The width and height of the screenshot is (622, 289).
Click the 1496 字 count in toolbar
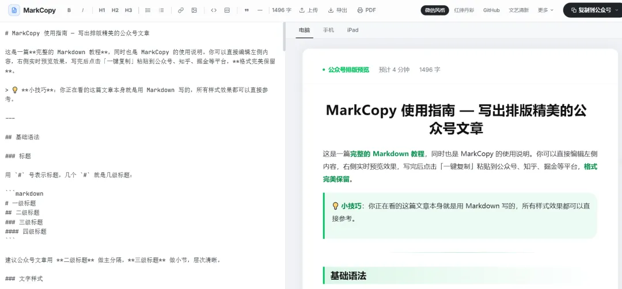(281, 10)
